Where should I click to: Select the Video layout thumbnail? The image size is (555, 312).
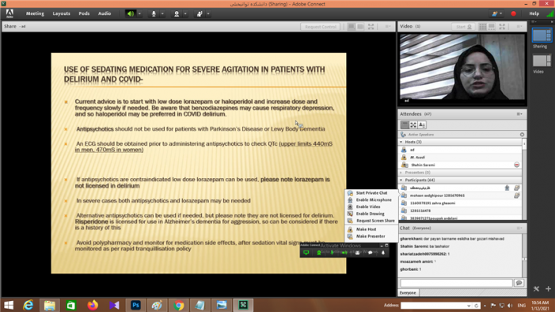pos(542,61)
